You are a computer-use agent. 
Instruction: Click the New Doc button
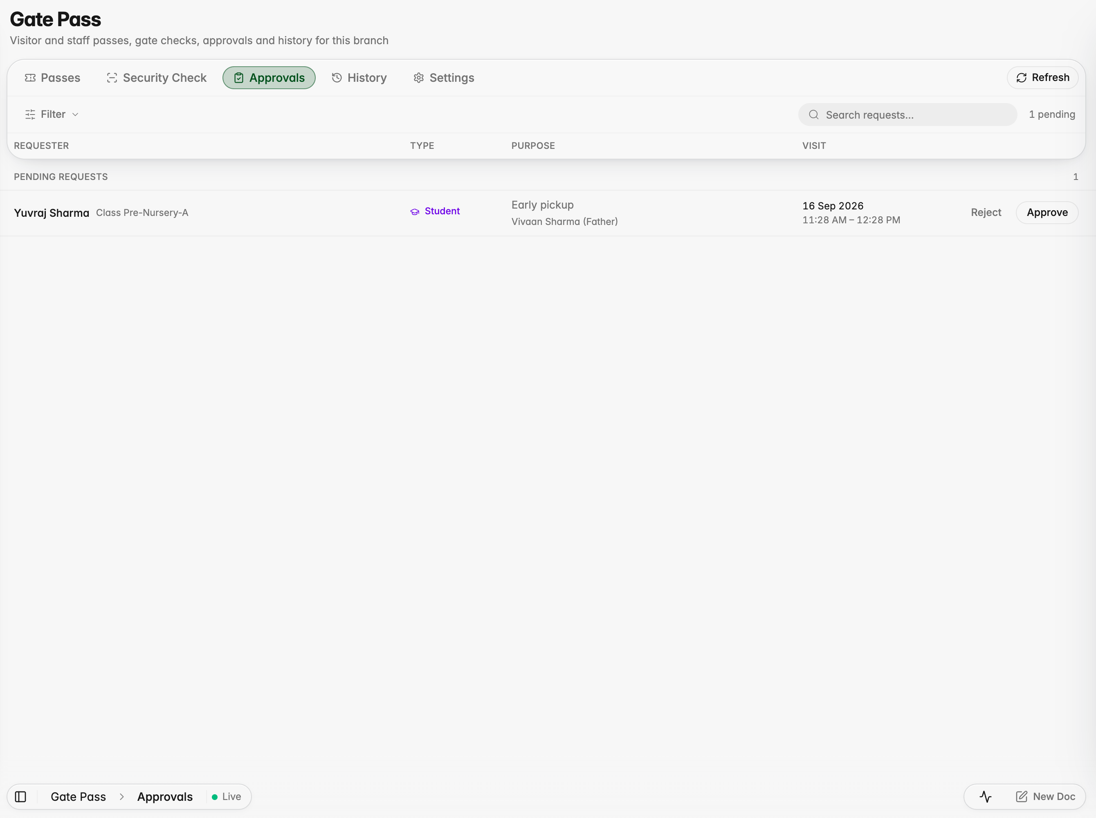[1045, 797]
